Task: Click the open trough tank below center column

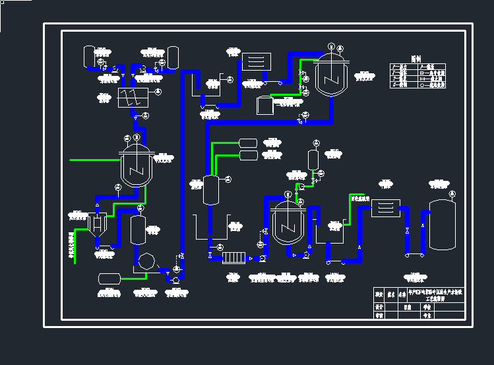Action: tap(210, 229)
